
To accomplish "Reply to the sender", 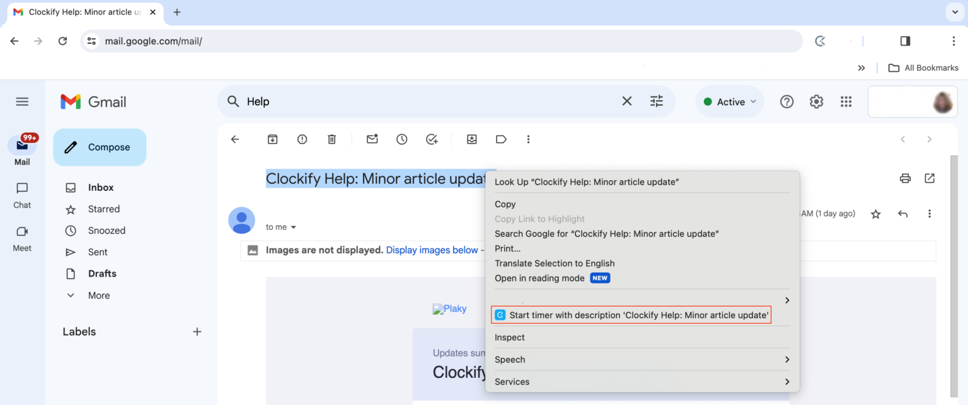I will tap(902, 214).
